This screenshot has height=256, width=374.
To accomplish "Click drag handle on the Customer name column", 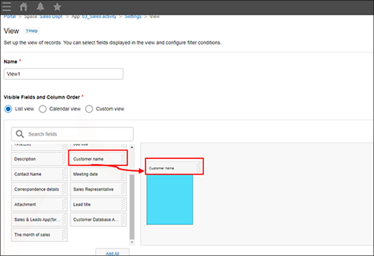I will click(199, 168).
